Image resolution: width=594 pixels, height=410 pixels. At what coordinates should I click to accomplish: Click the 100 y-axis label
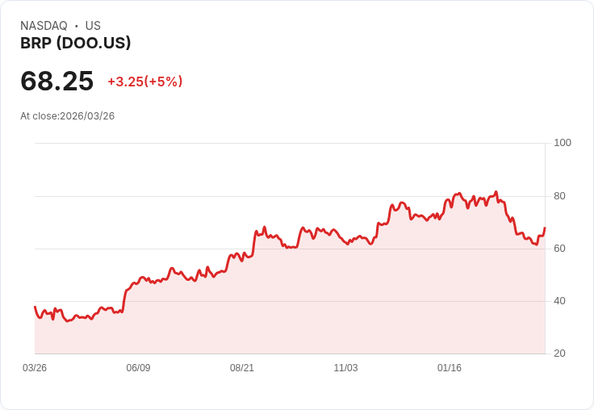pyautogui.click(x=563, y=143)
